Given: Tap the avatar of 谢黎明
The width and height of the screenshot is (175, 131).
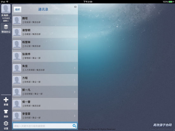Looking at the screenshot, I should (x=17, y=32).
